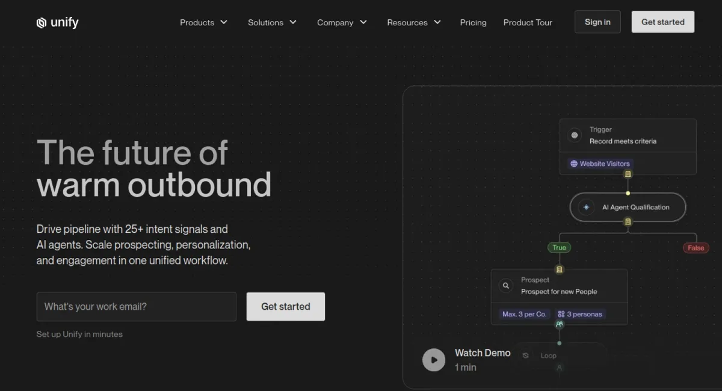The image size is (722, 391).
Task: Select the Max. 3 per Co. tag
Action: click(524, 314)
